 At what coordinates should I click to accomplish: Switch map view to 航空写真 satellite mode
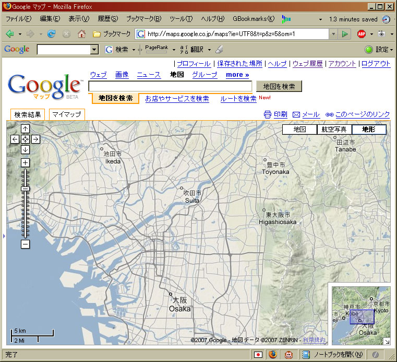tap(334, 130)
